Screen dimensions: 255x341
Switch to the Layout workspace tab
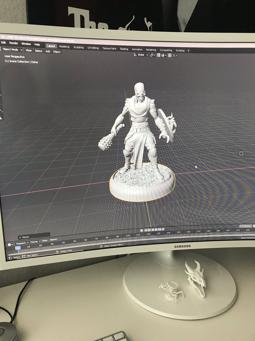click(x=51, y=46)
